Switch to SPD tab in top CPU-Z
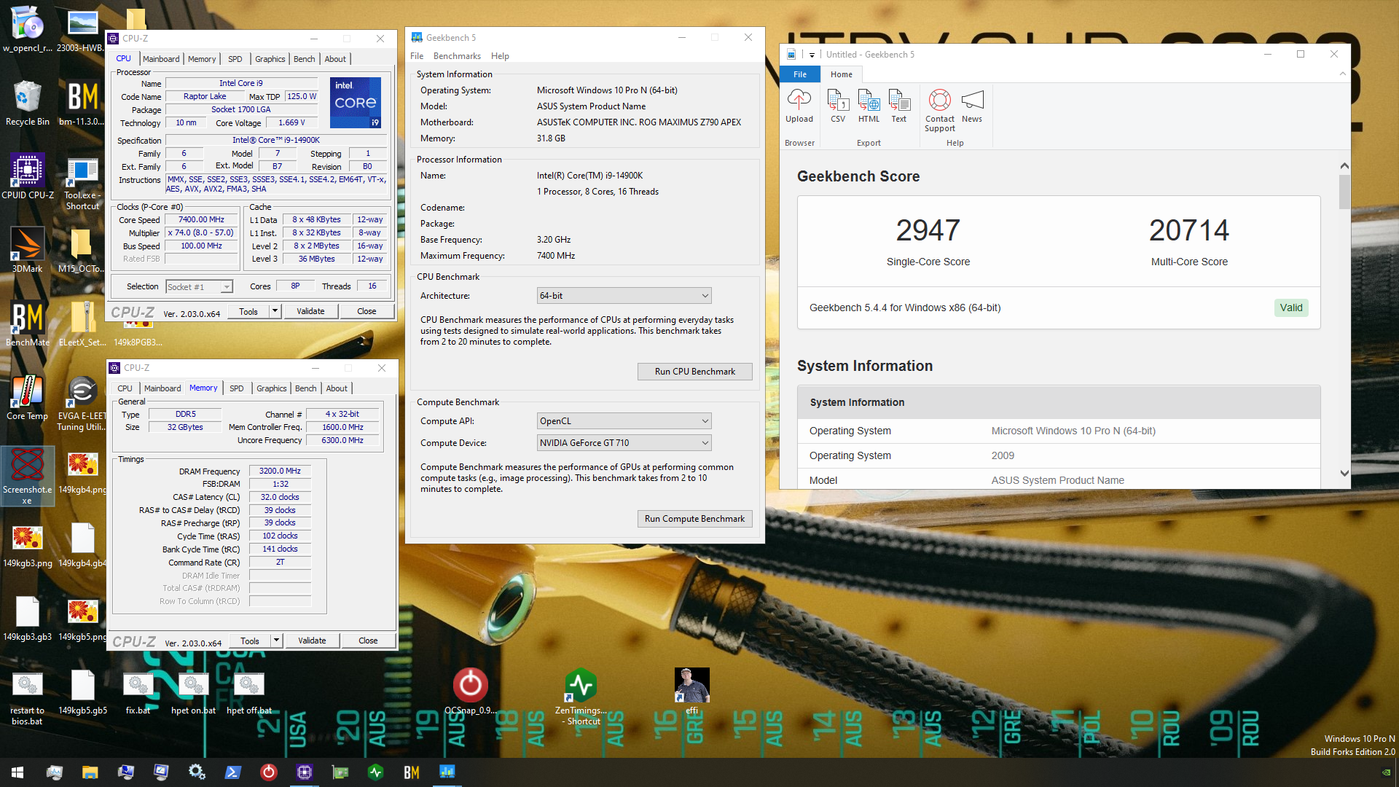The image size is (1399, 787). (x=235, y=59)
